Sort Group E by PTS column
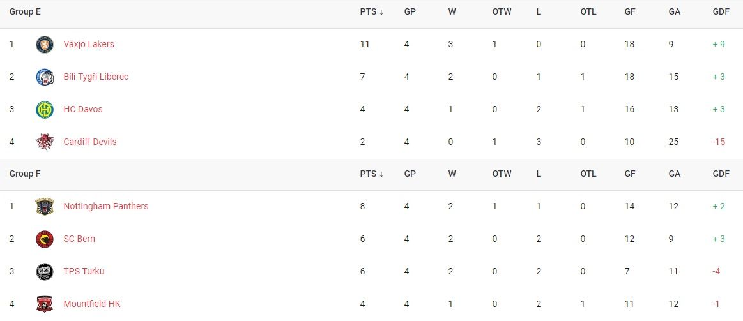743x321 pixels. point(372,12)
